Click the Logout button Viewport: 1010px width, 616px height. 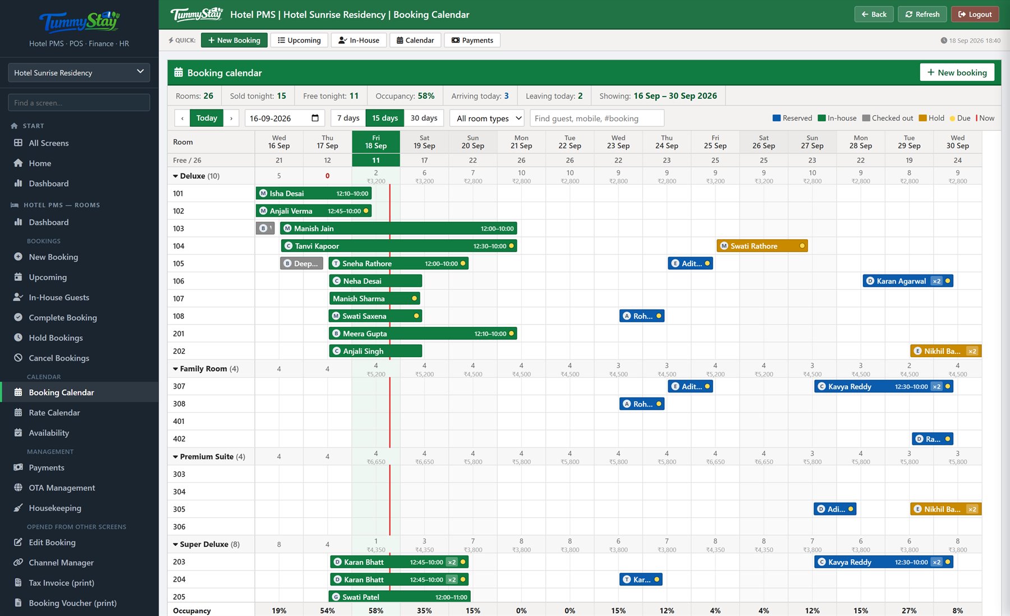[x=975, y=15]
